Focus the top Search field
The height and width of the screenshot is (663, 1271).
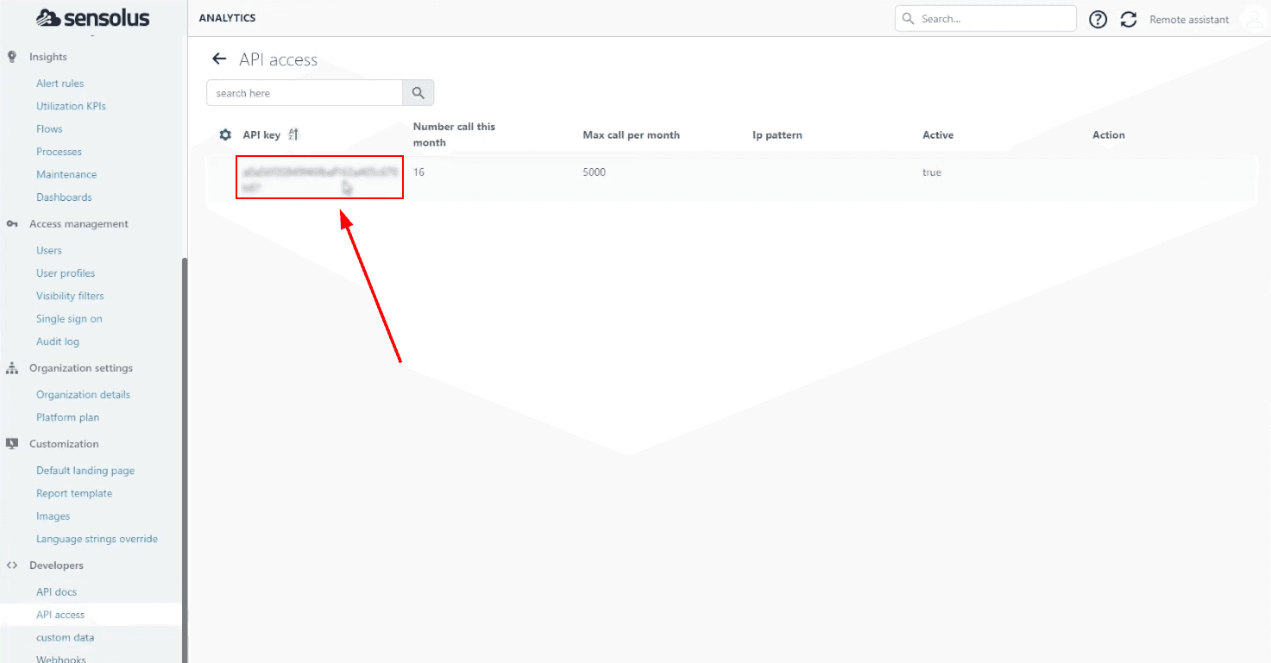pyautogui.click(x=985, y=18)
